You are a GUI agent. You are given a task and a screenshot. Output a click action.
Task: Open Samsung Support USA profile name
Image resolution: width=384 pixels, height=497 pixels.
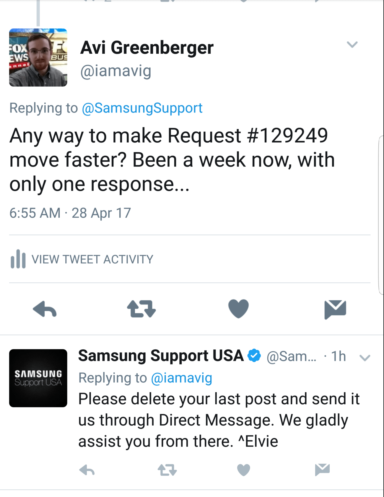[161, 356]
